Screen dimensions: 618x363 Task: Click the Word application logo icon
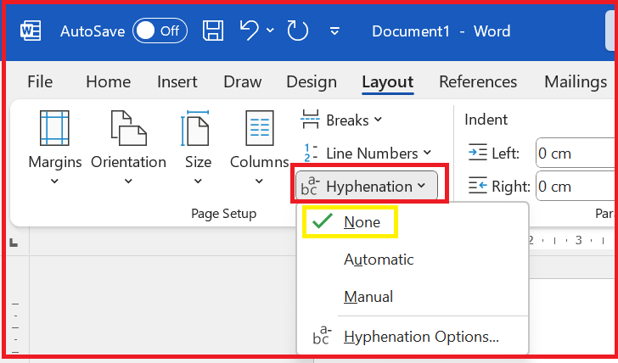pyautogui.click(x=31, y=31)
